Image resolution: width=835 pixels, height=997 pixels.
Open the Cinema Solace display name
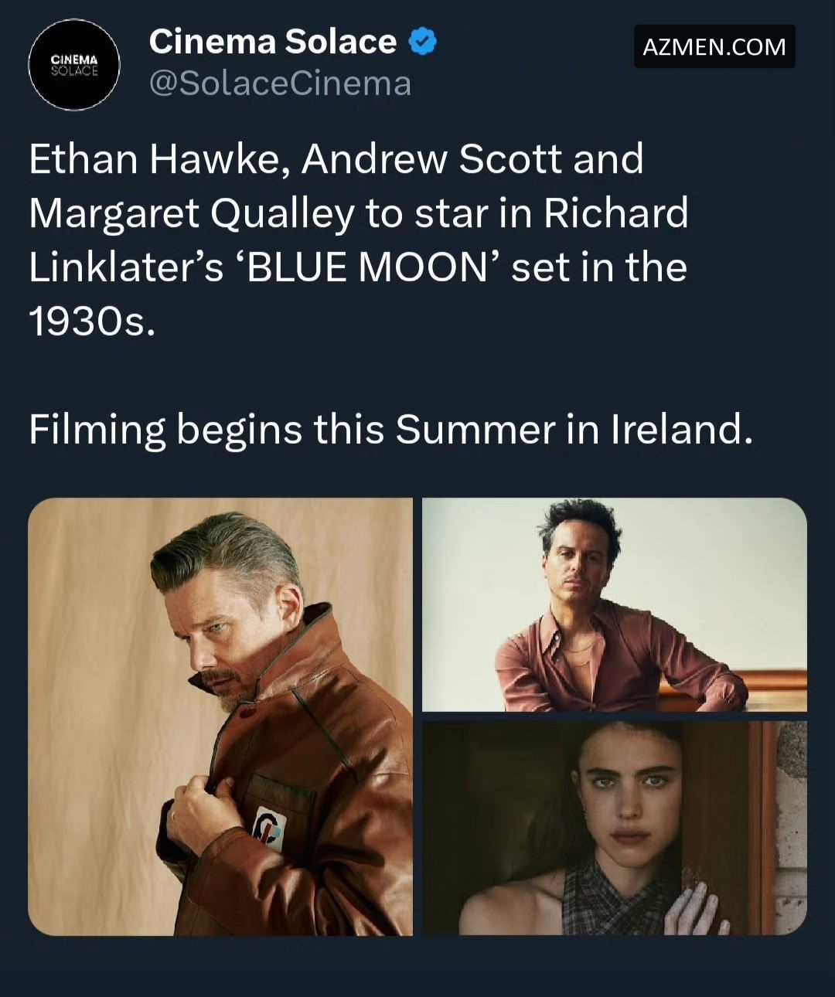[272, 42]
